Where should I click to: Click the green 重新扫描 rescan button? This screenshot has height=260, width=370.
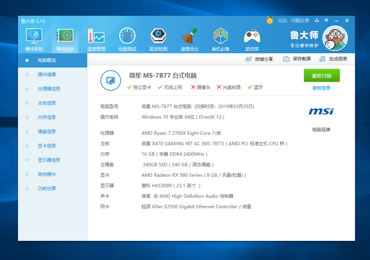[x=321, y=75]
